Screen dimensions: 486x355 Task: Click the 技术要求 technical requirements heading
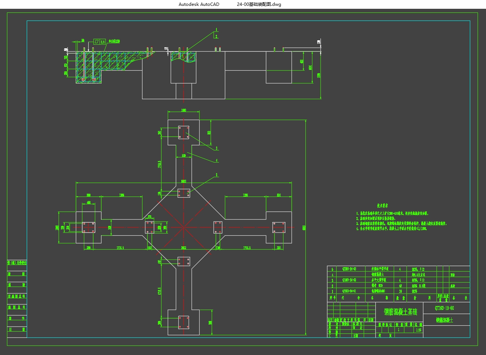tap(382, 206)
